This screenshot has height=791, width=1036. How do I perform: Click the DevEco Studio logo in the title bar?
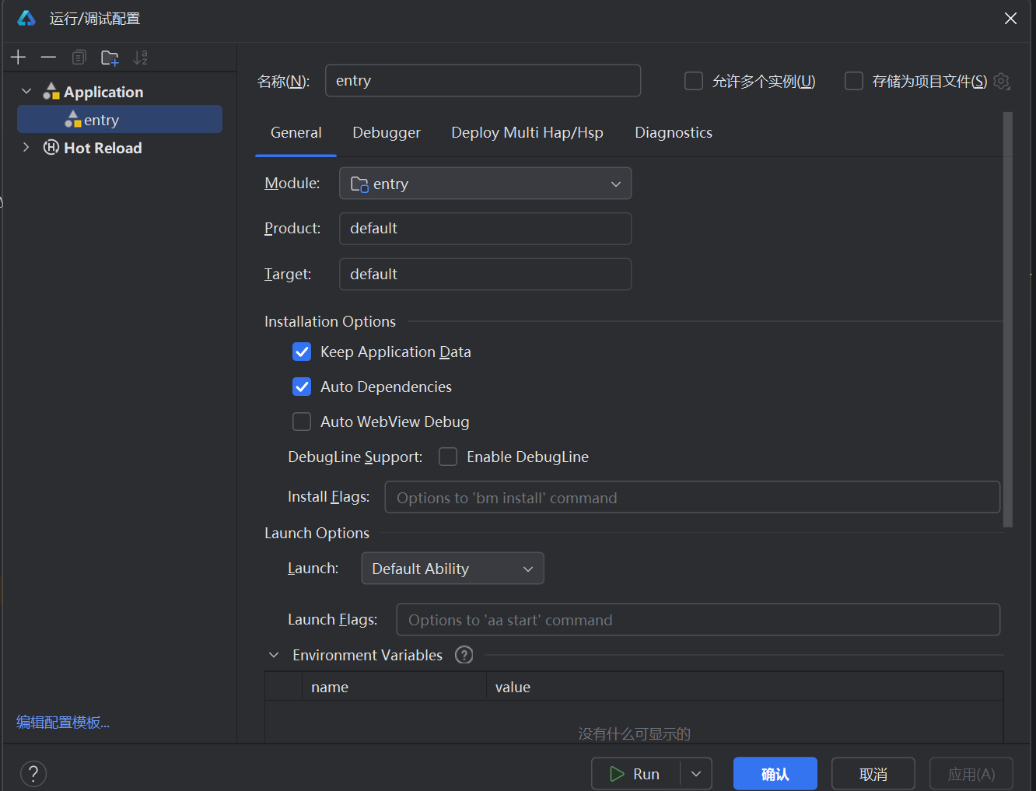(26, 18)
